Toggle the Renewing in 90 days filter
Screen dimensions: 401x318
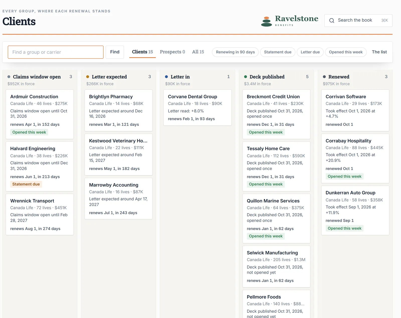pyautogui.click(x=235, y=52)
